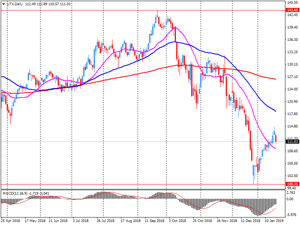Click the 26 Jul 2018 date label
The image size is (300, 225).
click(x=106, y=221)
